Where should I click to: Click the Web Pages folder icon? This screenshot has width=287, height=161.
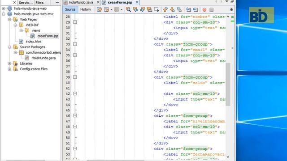click(15, 19)
